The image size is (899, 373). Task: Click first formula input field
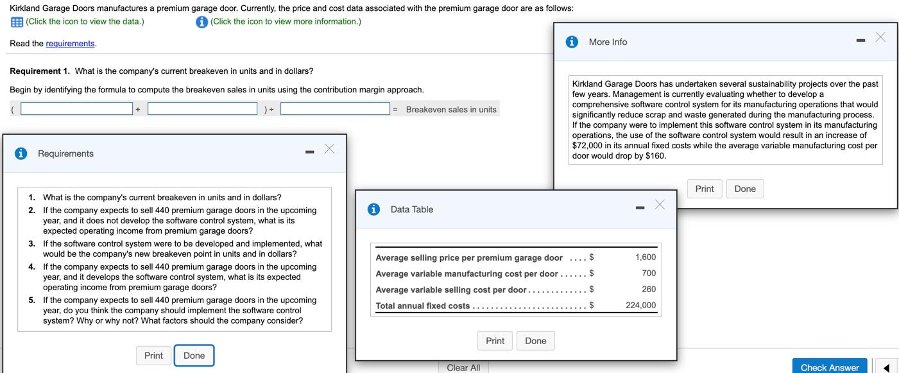(76, 109)
